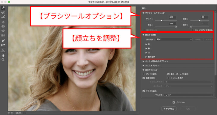
Task: Uncheck 顔オーバーレイを表示
Action: 168,74
